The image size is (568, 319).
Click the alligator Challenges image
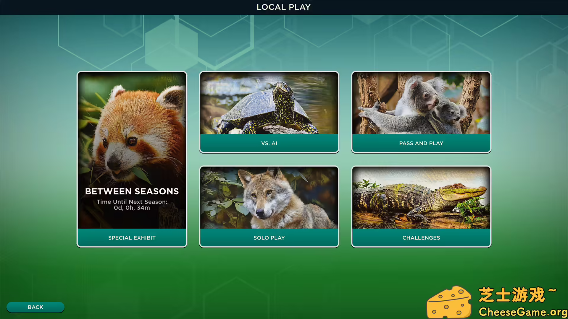(x=421, y=197)
